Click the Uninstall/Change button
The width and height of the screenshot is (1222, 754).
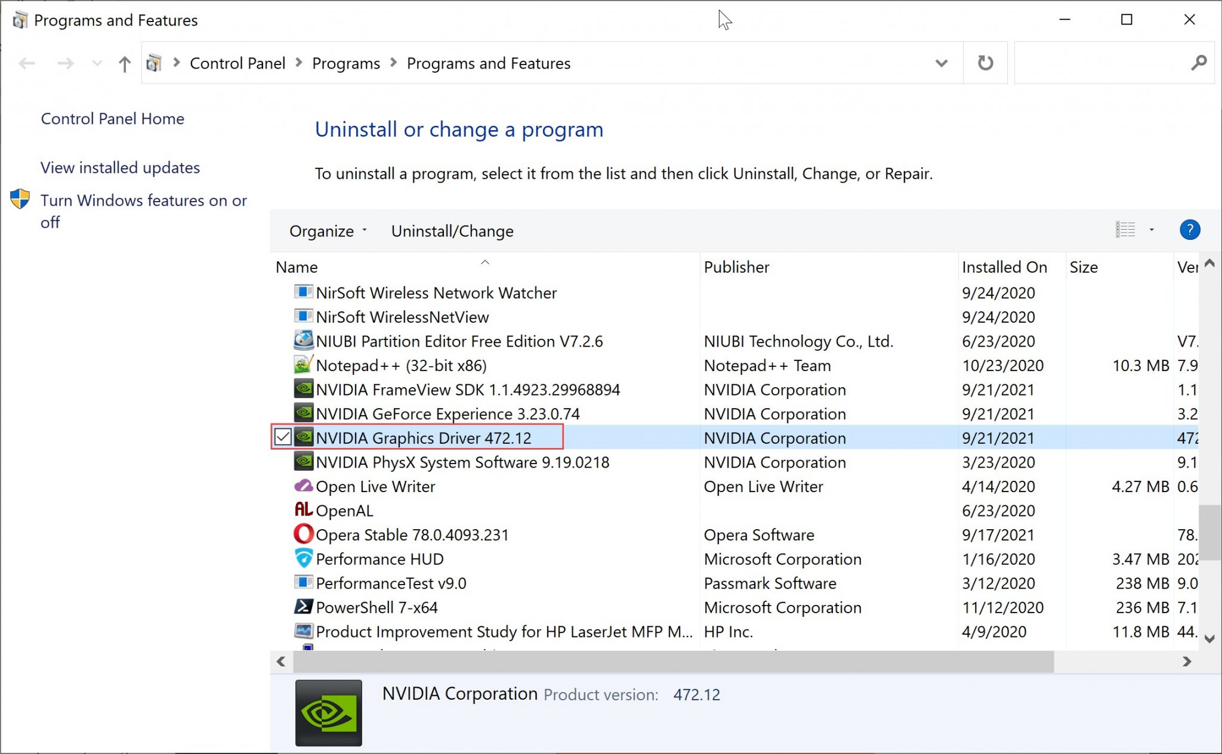(x=452, y=231)
